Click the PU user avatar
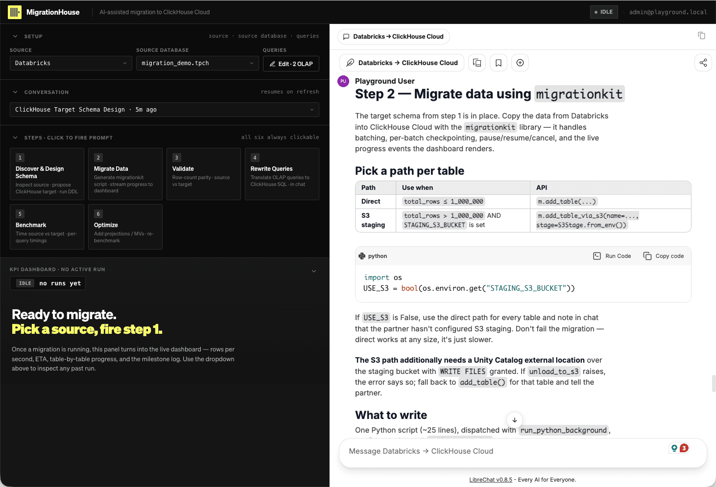716x487 pixels. pyautogui.click(x=343, y=81)
